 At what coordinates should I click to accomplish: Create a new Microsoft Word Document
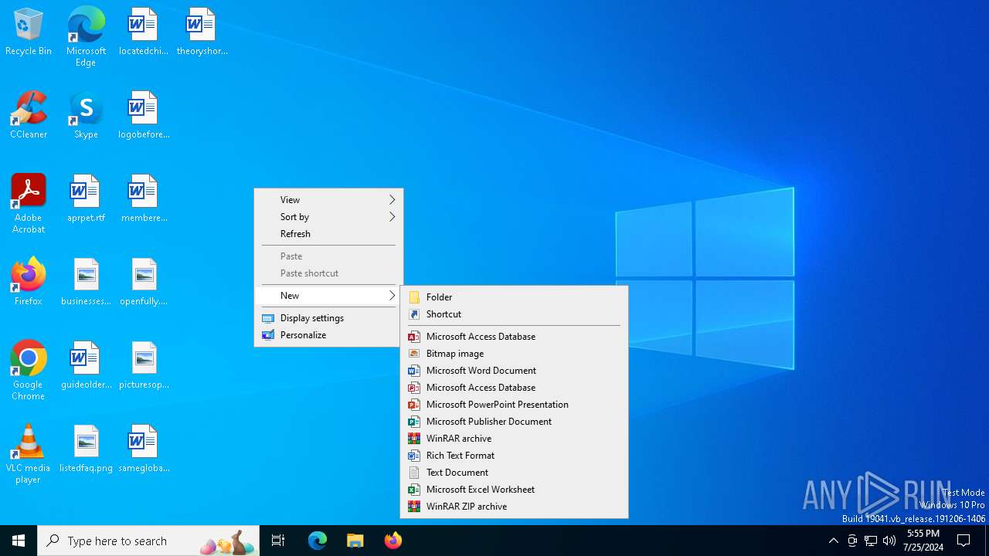(x=514, y=371)
